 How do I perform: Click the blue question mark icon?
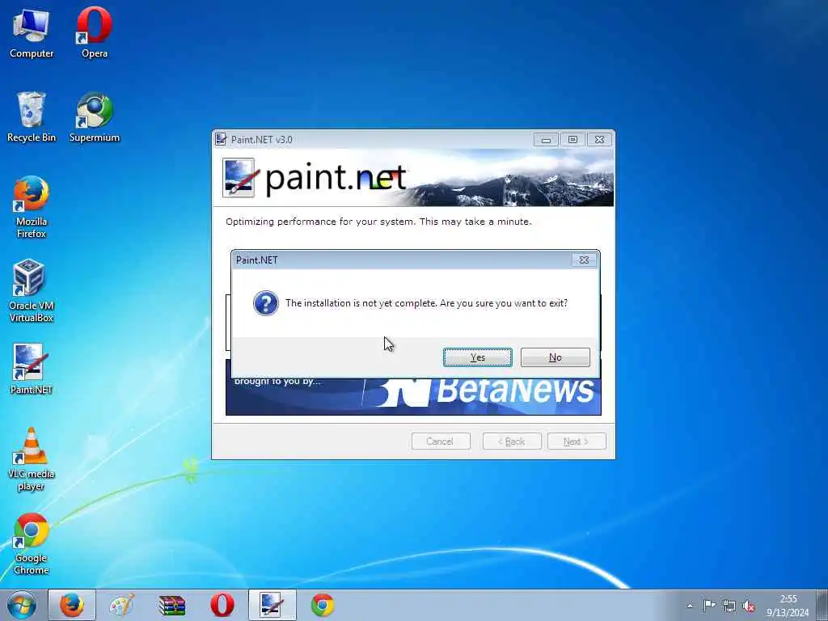(x=265, y=303)
